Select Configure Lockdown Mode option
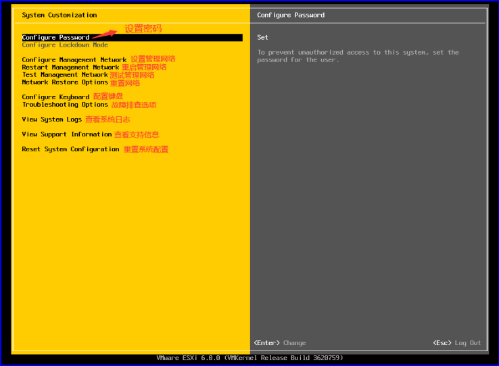The width and height of the screenshot is (499, 366). tap(65, 45)
